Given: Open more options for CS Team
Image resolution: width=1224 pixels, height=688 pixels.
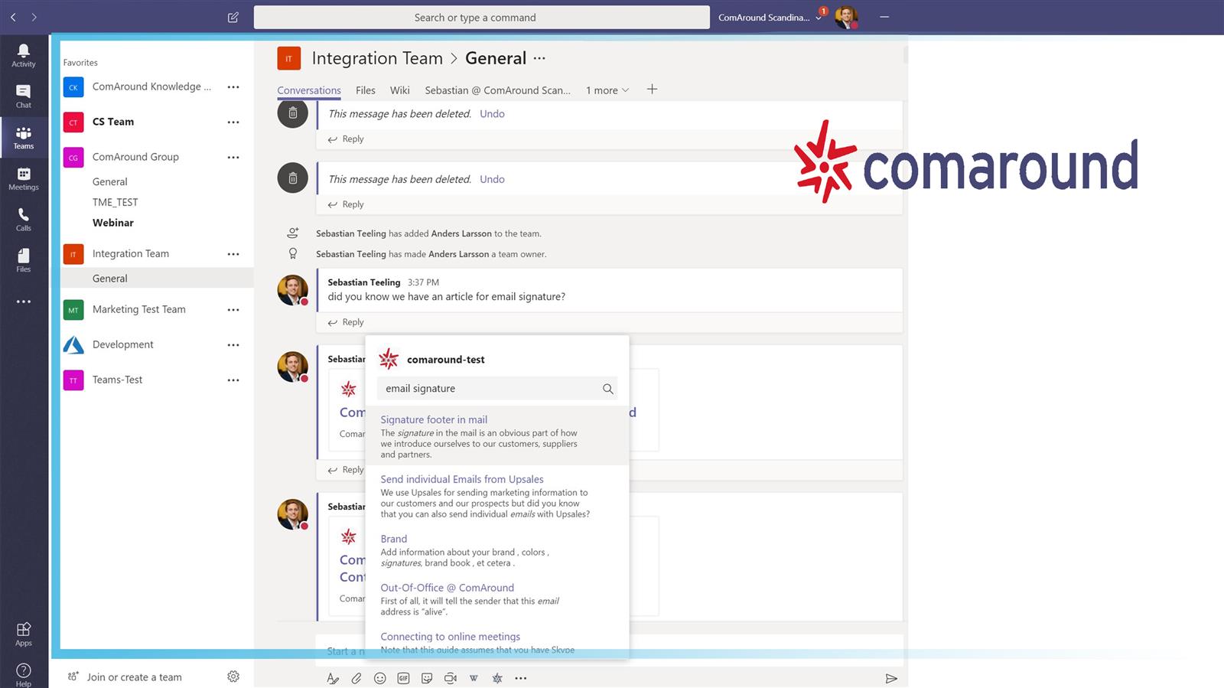Looking at the screenshot, I should 233,122.
